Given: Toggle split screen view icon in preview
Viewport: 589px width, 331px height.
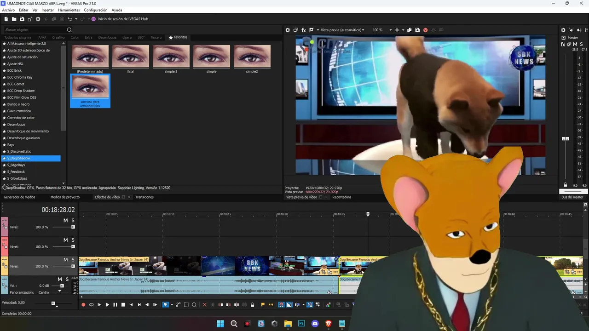Looking at the screenshot, I should pos(312,30).
